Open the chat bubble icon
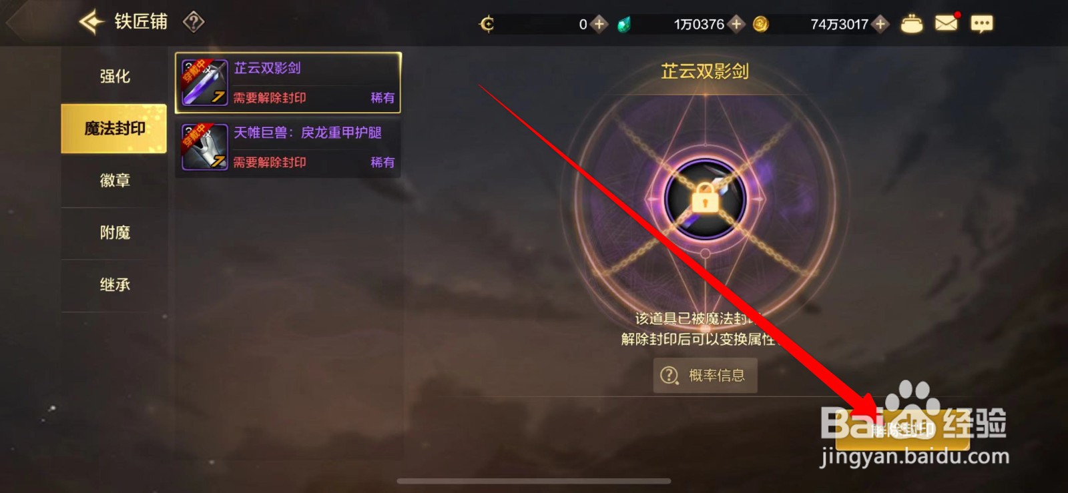This screenshot has width=1068, height=493. (981, 25)
